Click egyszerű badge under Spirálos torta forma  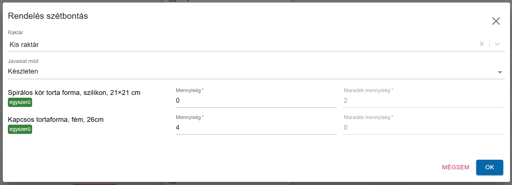pos(20,102)
